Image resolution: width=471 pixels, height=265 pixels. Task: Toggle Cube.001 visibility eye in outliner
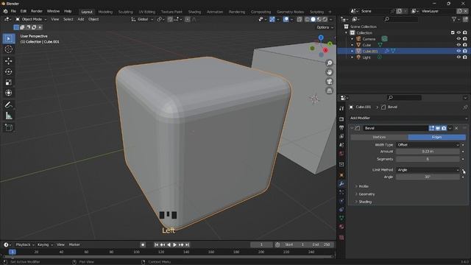(458, 51)
